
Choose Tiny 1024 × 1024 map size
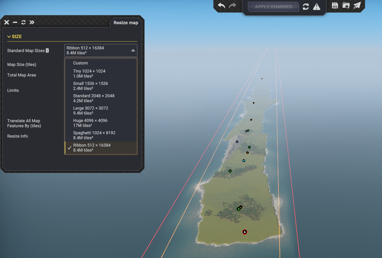[x=89, y=73]
